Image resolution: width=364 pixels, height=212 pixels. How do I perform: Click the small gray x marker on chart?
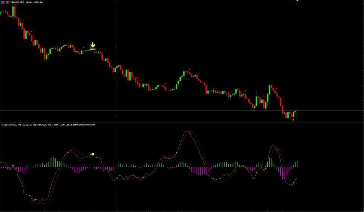tap(83, 47)
